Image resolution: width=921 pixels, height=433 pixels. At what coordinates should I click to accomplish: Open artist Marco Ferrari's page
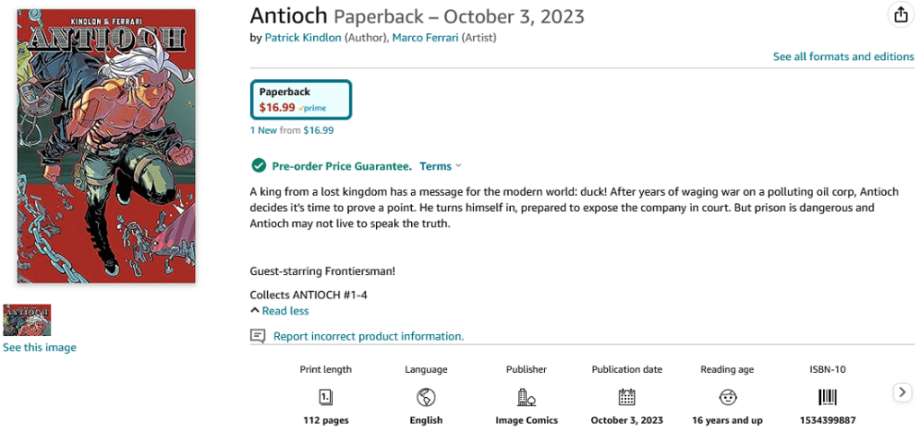[425, 38]
